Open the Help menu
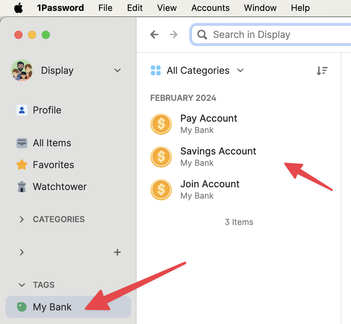 (x=300, y=8)
